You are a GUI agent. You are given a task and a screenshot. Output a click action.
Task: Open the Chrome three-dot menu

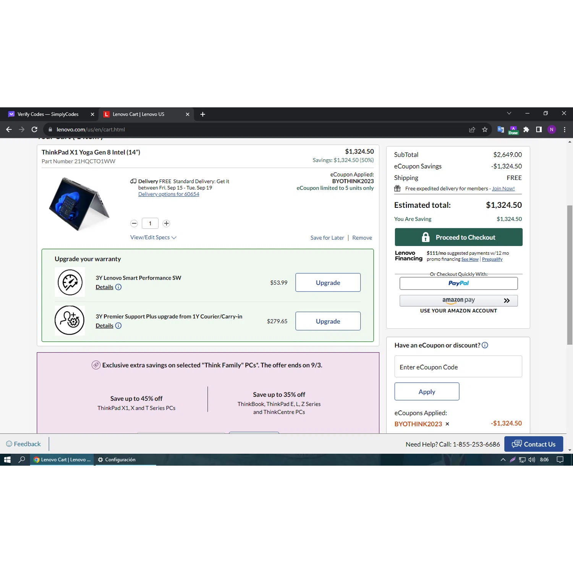pyautogui.click(x=565, y=129)
